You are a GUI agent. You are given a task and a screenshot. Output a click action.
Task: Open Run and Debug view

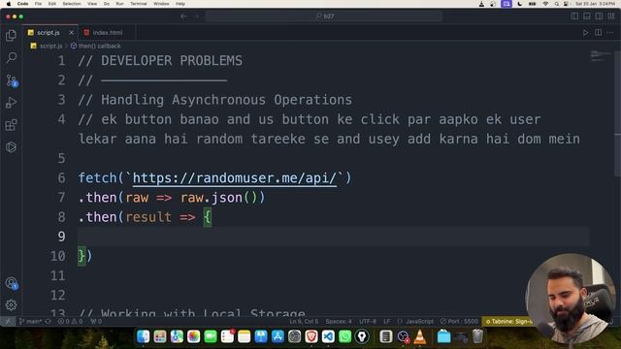tap(11, 103)
